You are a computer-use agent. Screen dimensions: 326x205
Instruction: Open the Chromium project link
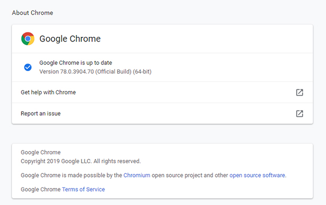tap(137, 175)
